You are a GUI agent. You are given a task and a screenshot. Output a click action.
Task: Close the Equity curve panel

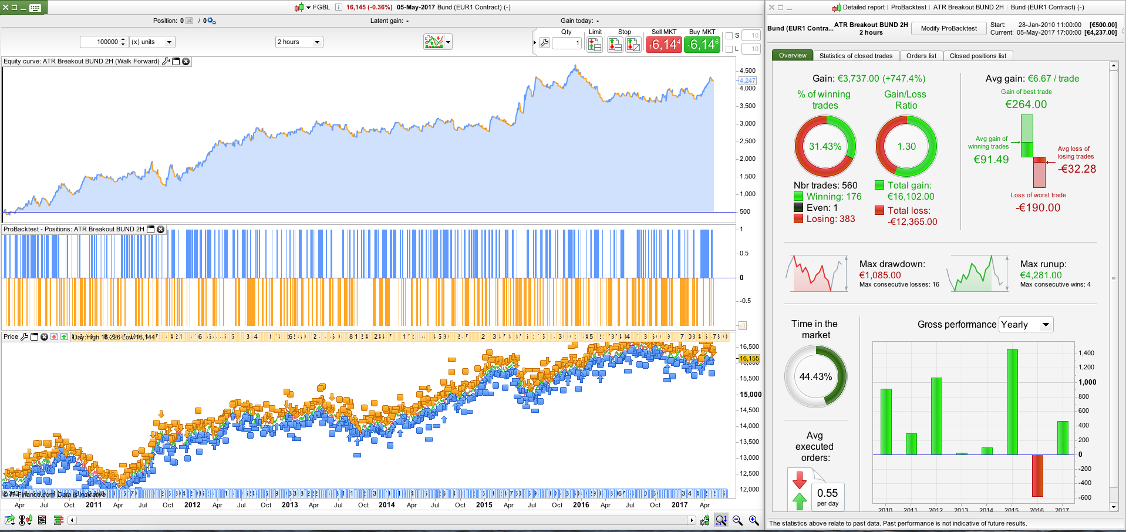pyautogui.click(x=186, y=61)
